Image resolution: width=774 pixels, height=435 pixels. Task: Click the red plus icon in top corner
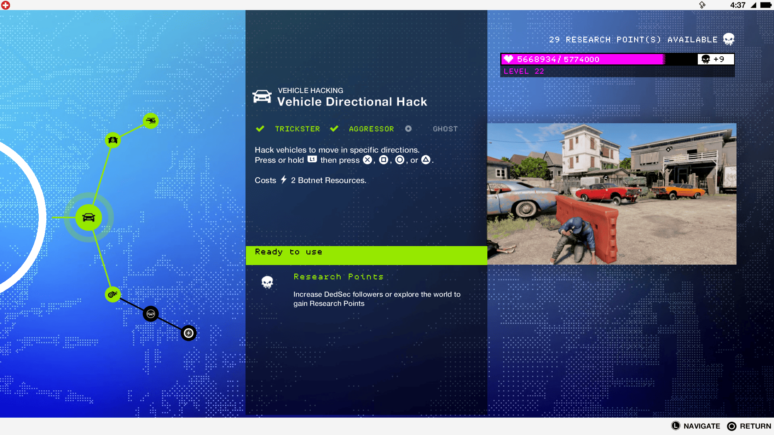click(6, 5)
